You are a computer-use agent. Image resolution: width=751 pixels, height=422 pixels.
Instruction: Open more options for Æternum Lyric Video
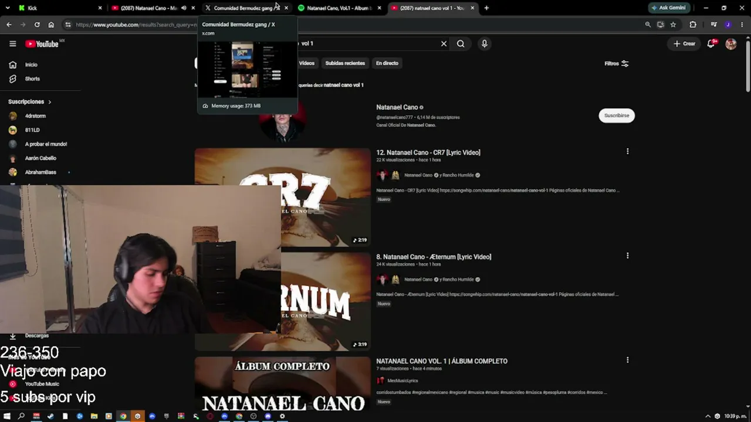(627, 256)
